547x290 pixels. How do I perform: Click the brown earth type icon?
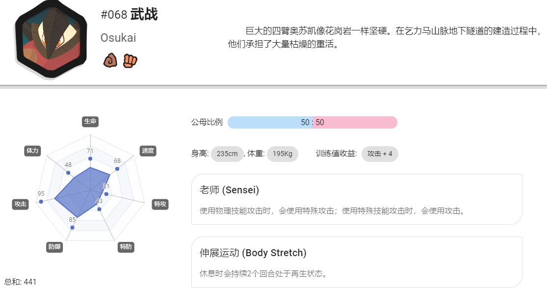[x=110, y=60]
